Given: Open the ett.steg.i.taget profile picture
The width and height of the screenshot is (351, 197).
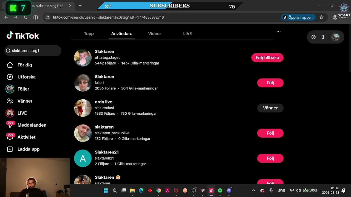Looking at the screenshot, I should (83, 57).
